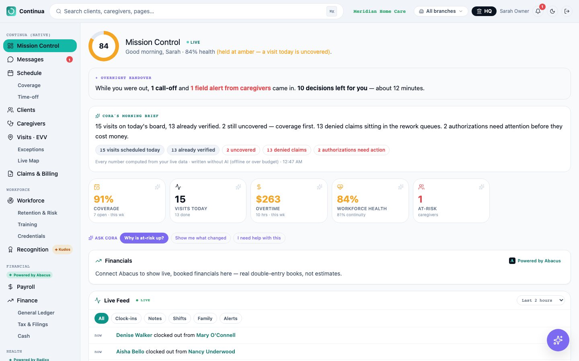Open Visits · EVV section
The height and width of the screenshot is (361, 579).
click(x=40, y=137)
